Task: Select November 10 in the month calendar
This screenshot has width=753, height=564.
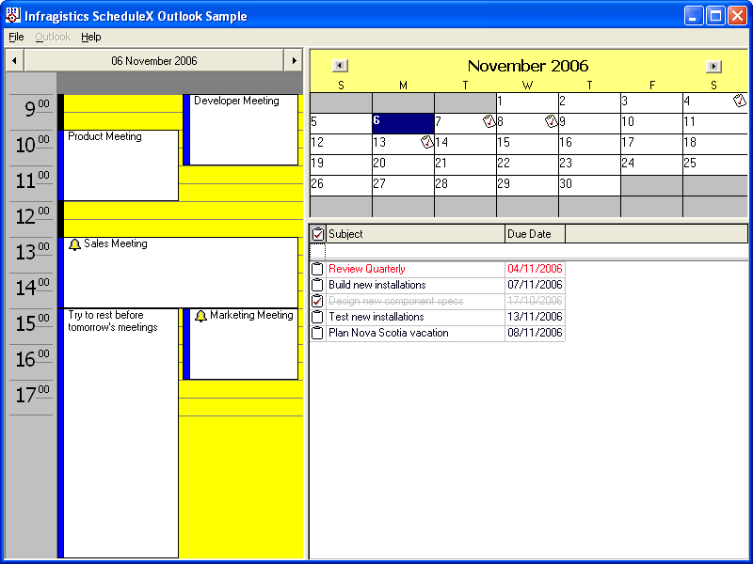Action: point(651,123)
